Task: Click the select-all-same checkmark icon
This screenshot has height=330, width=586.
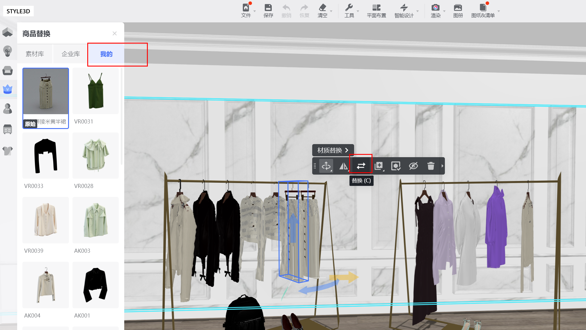Action: [396, 166]
